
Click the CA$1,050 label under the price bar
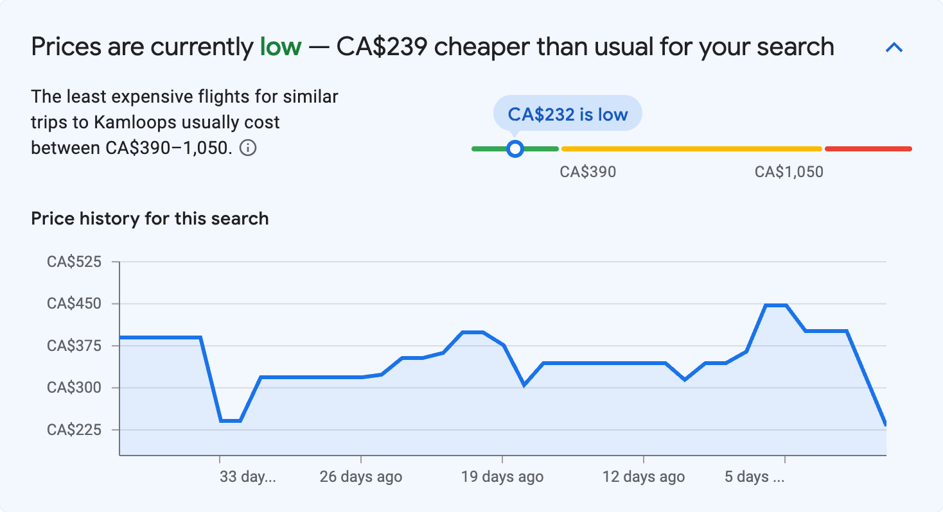(x=789, y=171)
